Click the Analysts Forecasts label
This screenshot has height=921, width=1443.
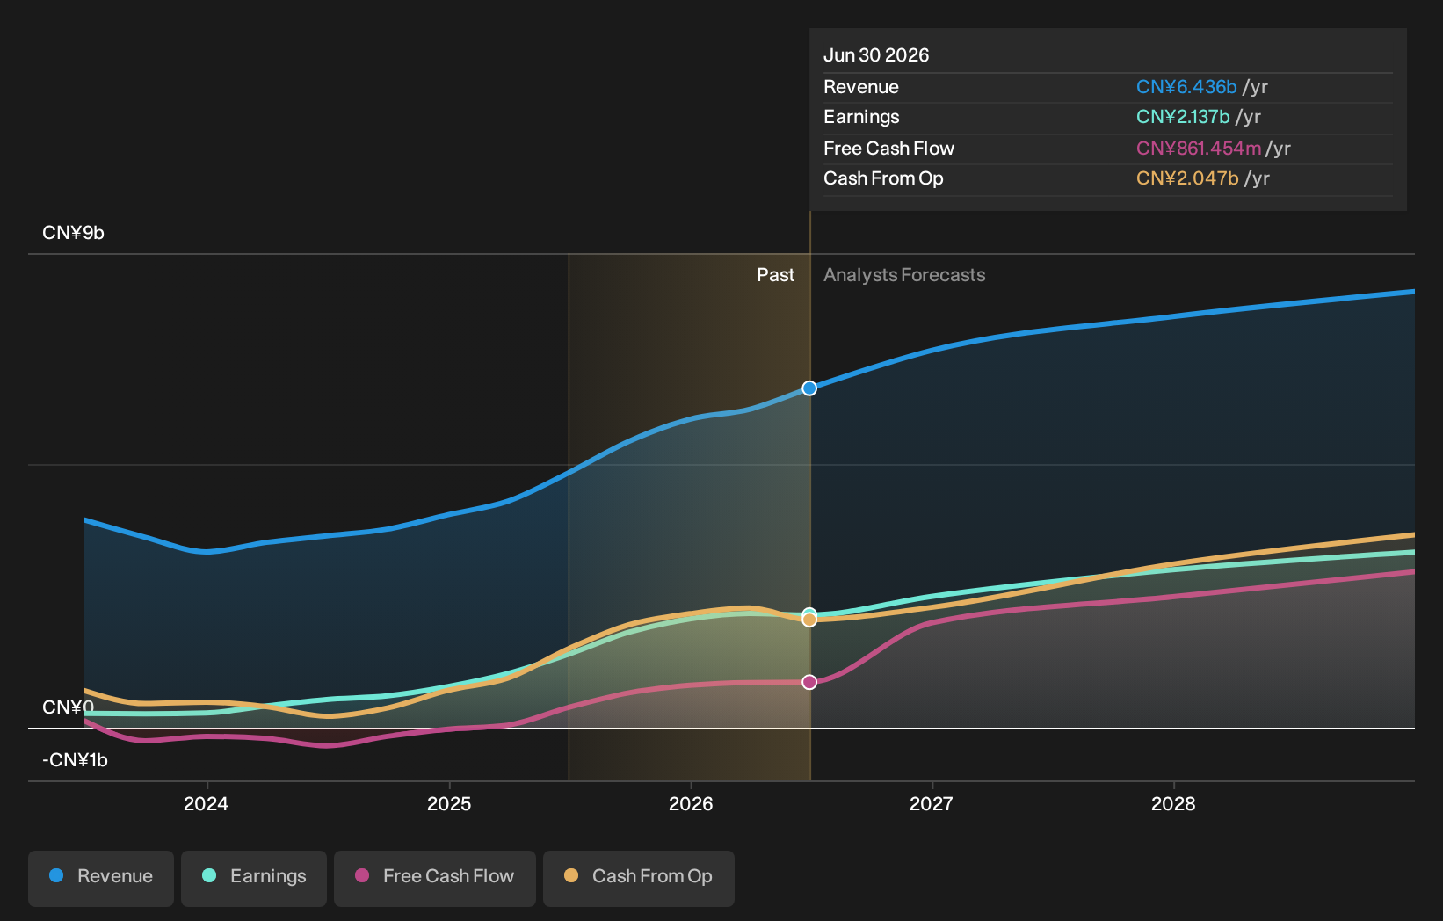tap(904, 275)
